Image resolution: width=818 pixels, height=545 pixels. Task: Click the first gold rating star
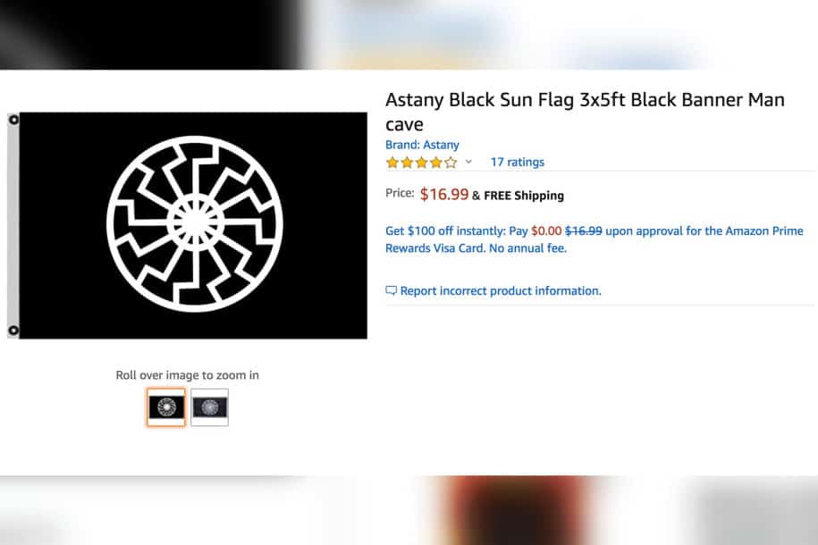pyautogui.click(x=392, y=163)
